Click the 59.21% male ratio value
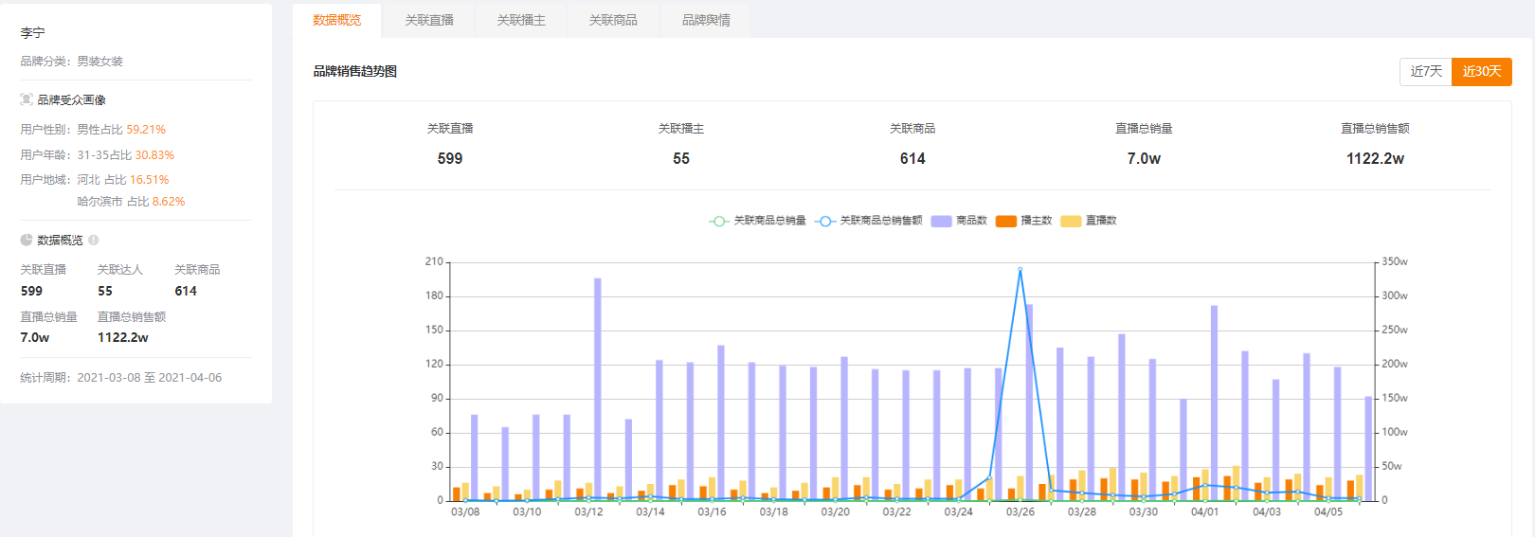This screenshot has height=537, width=1535. 146,130
